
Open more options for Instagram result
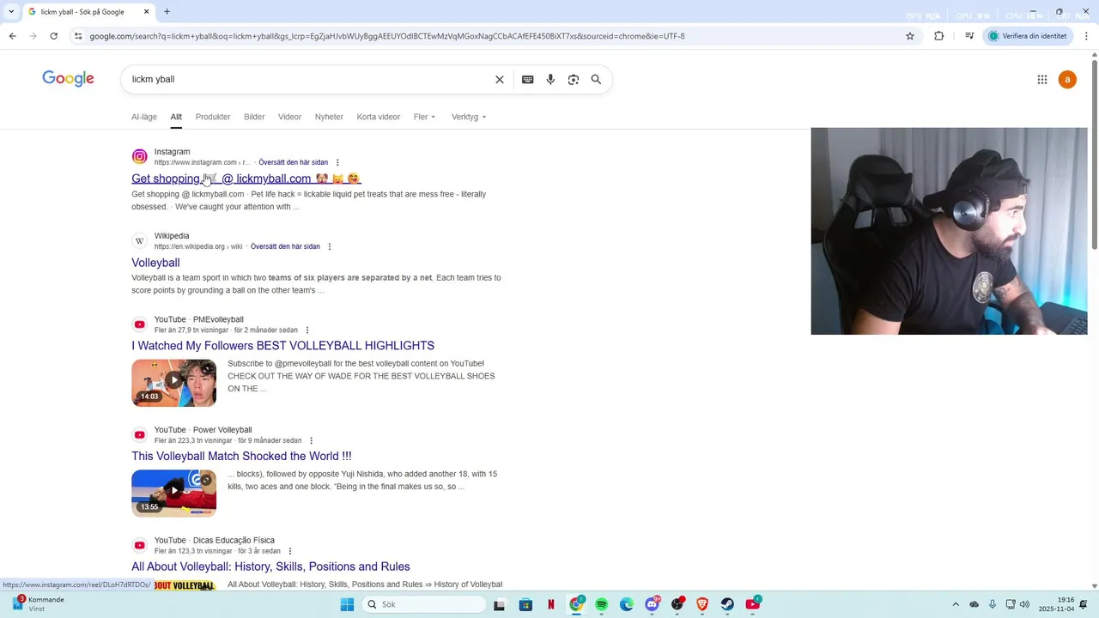point(337,162)
